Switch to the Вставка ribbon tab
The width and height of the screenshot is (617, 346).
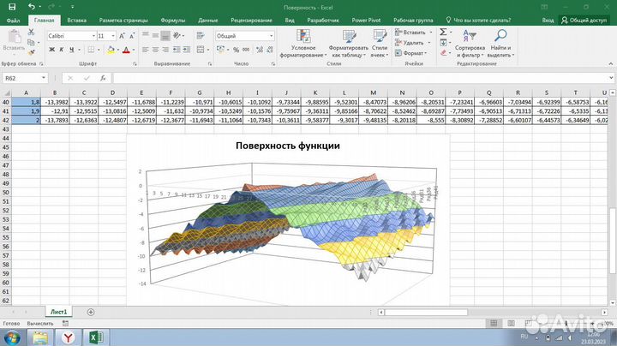click(76, 18)
